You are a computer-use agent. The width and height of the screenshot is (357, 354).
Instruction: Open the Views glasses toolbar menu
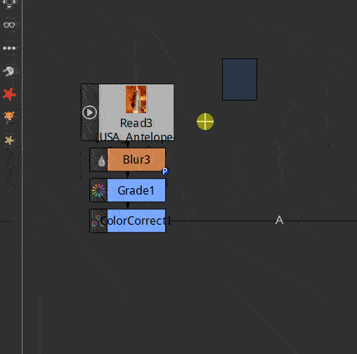click(x=9, y=25)
